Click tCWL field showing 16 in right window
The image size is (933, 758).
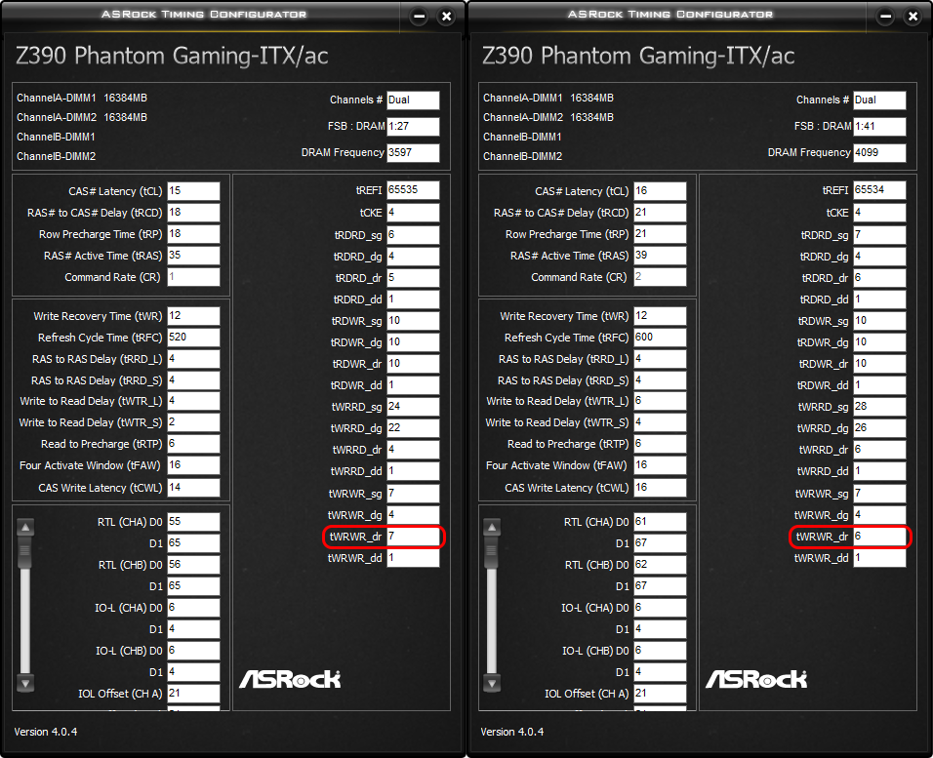coord(660,488)
